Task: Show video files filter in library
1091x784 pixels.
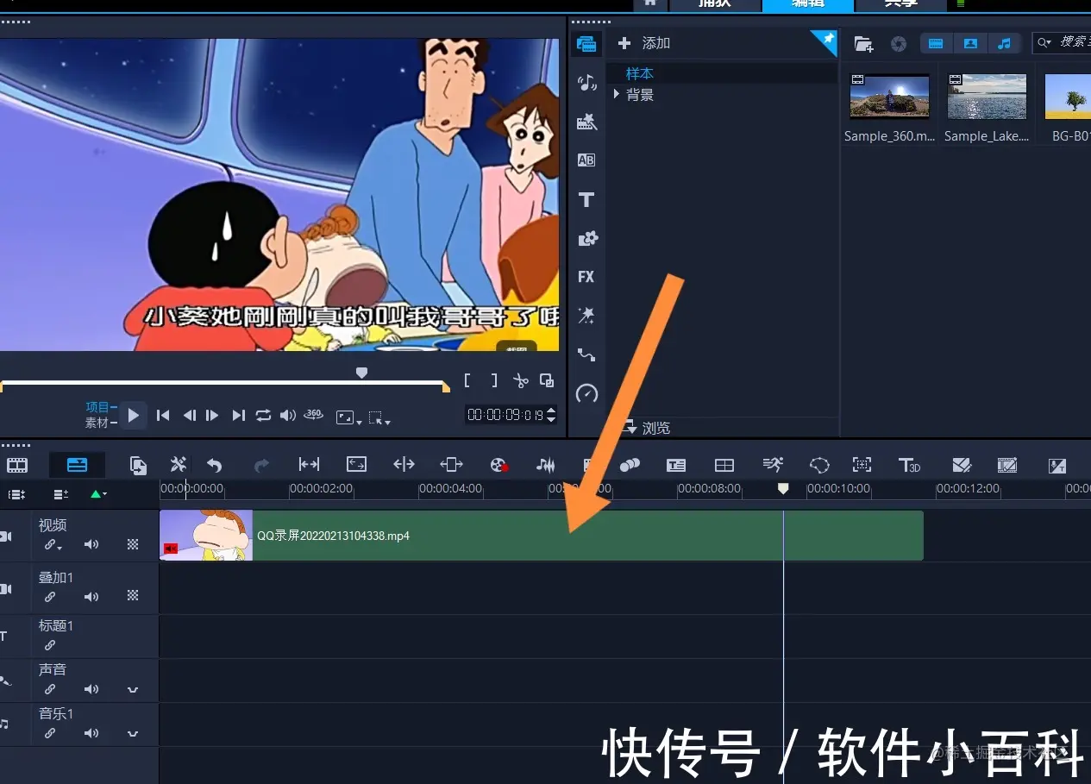Action: click(x=936, y=43)
